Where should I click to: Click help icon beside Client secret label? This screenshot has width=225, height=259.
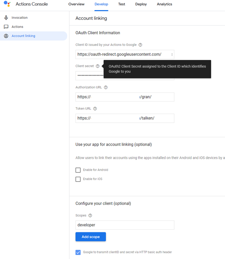[x=97, y=66]
